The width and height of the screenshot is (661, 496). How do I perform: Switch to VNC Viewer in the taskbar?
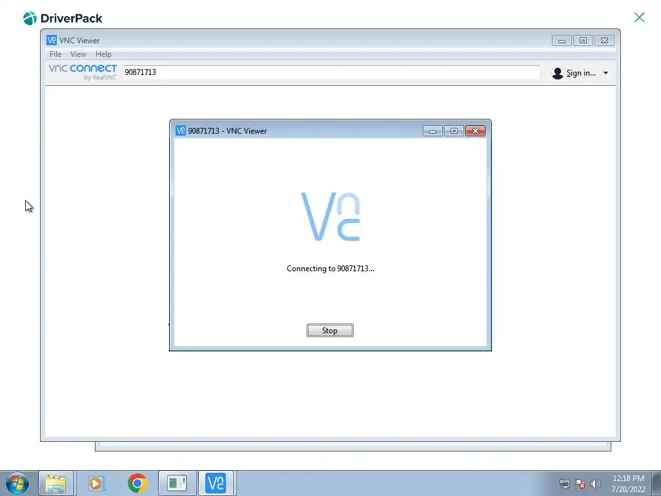click(x=216, y=483)
